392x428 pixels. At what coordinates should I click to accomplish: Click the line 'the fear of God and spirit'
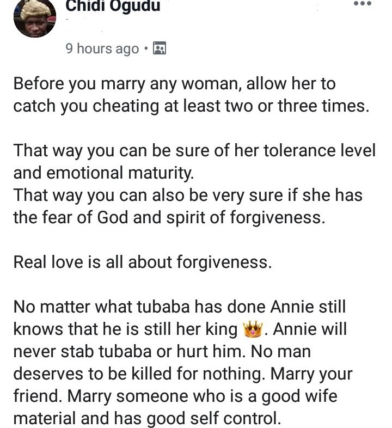click(169, 218)
